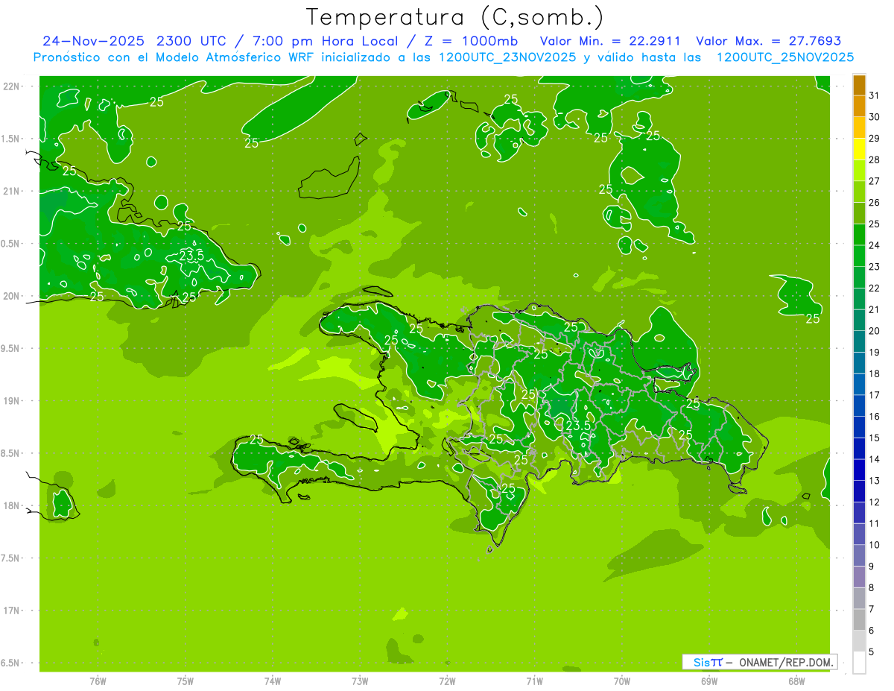This screenshot has height=691, width=894.
Task: Click the '18N' latitude axis label
Action: tap(10, 505)
